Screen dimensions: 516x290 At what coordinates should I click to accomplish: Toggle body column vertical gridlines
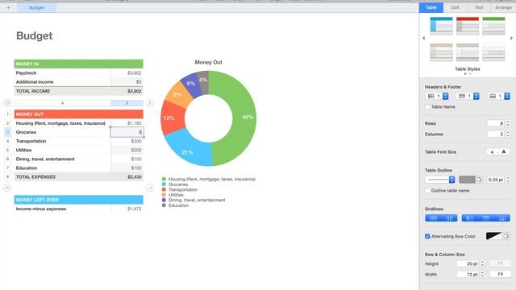coord(450,218)
